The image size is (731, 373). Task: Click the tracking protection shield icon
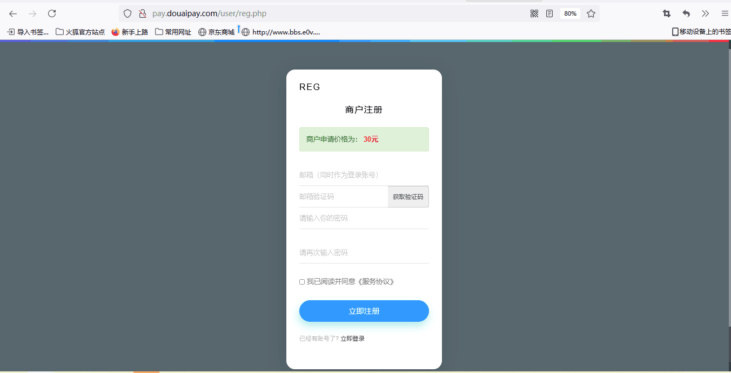pos(126,13)
